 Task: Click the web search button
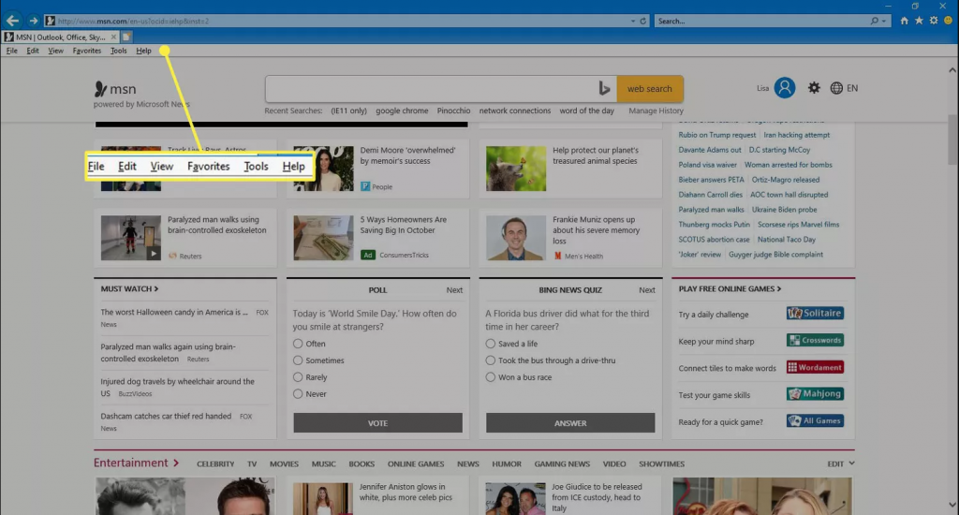650,89
